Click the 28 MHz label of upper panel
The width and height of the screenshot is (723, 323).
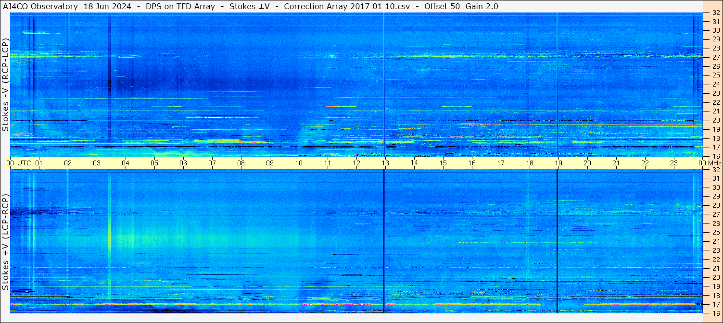click(715, 48)
